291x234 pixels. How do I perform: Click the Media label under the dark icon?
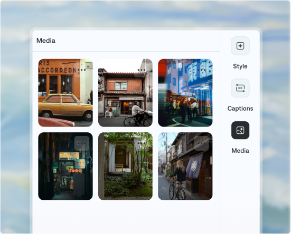(240, 151)
